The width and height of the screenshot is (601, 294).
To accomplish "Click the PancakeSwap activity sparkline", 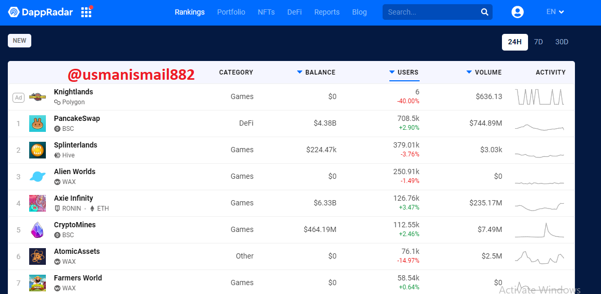I will pyautogui.click(x=539, y=128).
